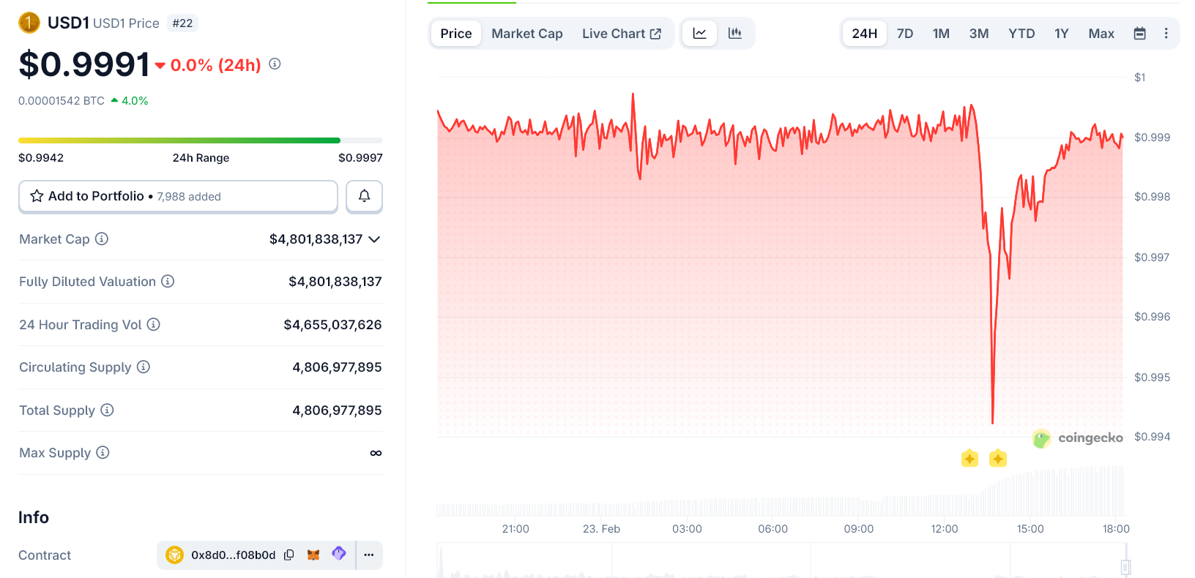Click the price alert bell icon
The image size is (1195, 578).
(364, 196)
